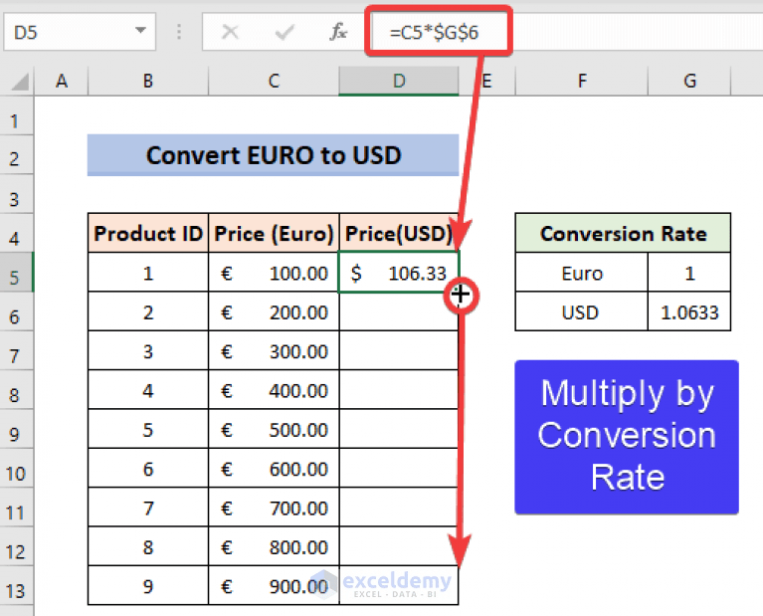Click the 'Price(USD)' header cell
Viewport: 763px width, 616px height.
[x=399, y=233]
